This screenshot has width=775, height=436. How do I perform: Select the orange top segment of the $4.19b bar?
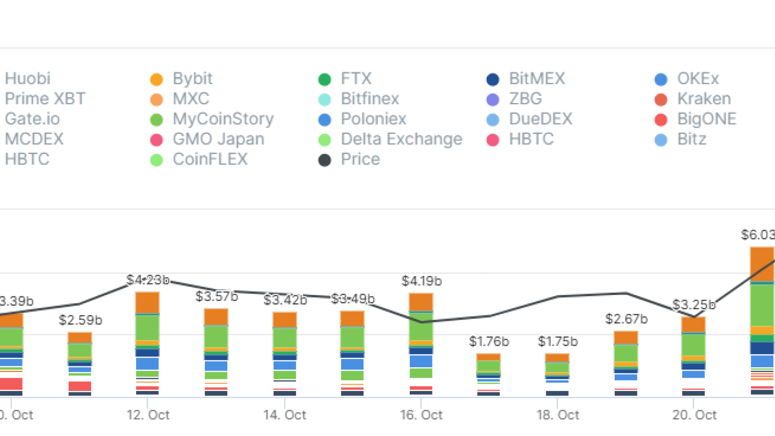pyautogui.click(x=421, y=302)
